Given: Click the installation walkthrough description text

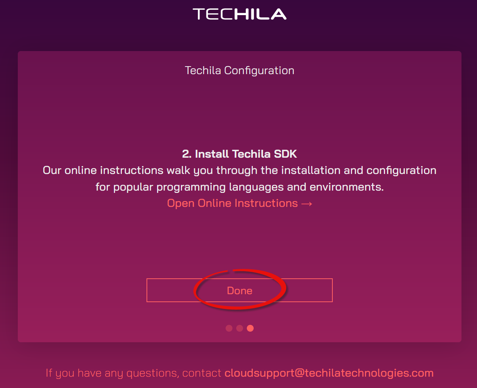Looking at the screenshot, I should coord(239,171).
